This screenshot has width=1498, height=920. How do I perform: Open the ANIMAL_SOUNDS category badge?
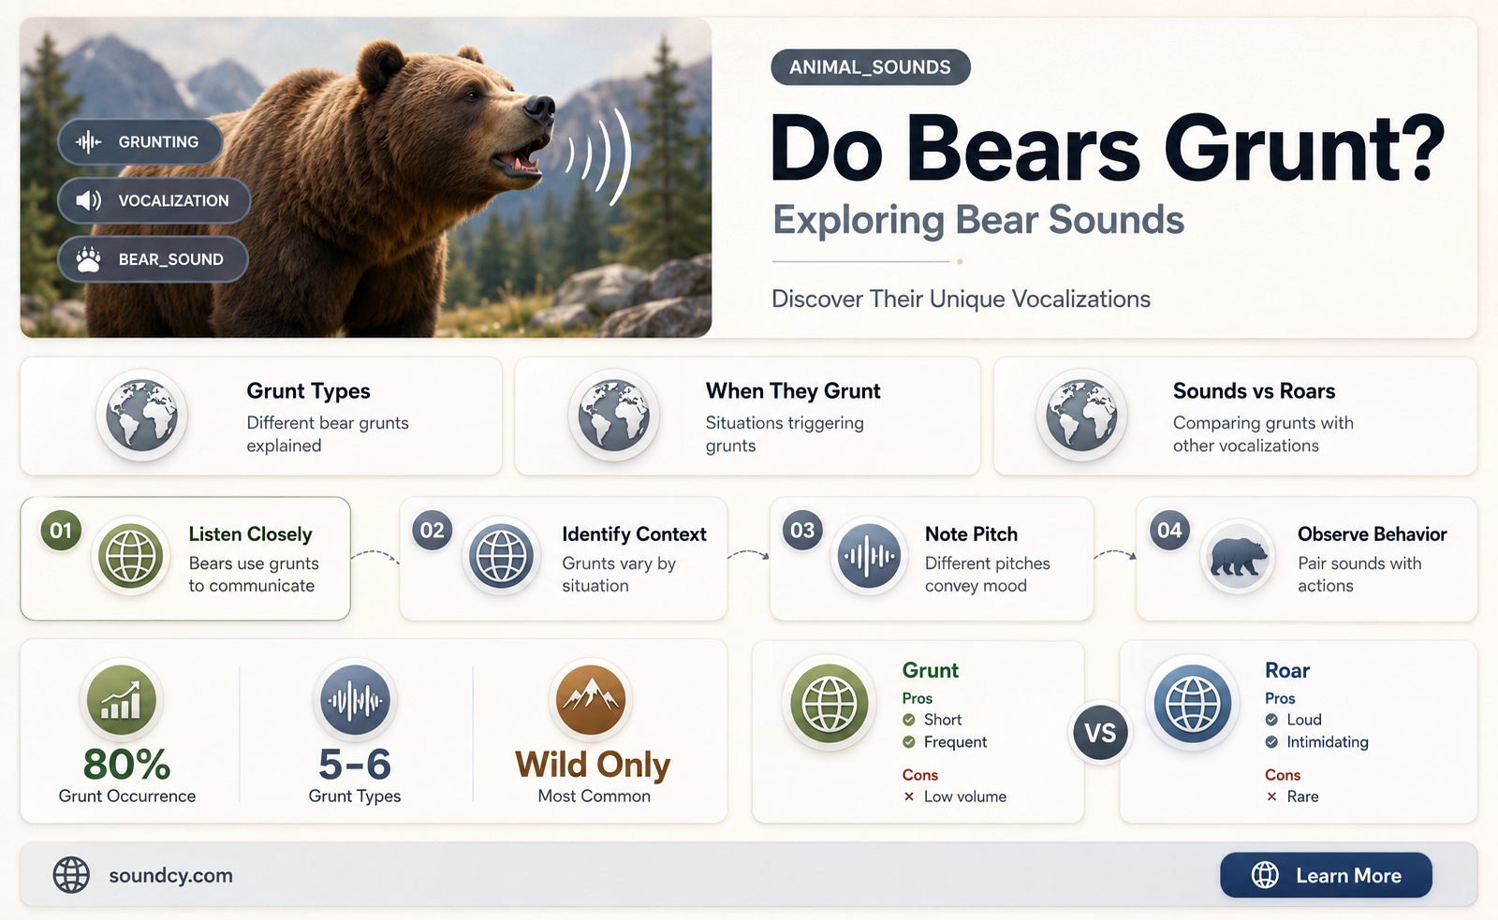coord(871,67)
